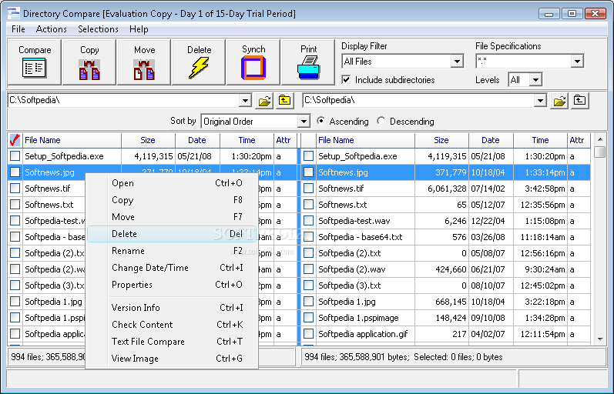The width and height of the screenshot is (614, 394).
Task: Click the left pane File Name column header
Action: 72,140
